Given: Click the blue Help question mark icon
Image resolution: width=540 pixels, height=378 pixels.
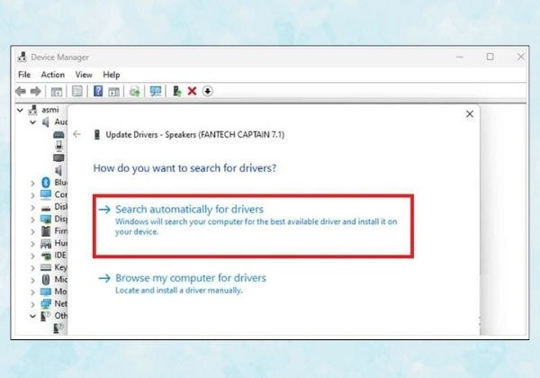Looking at the screenshot, I should (98, 91).
